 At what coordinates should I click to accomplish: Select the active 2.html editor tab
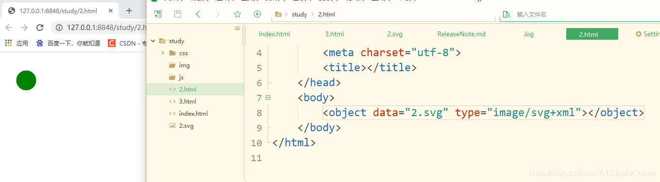(x=592, y=34)
